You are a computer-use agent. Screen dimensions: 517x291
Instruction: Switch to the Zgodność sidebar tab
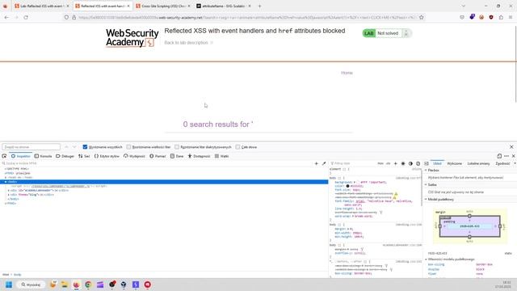coord(502,163)
